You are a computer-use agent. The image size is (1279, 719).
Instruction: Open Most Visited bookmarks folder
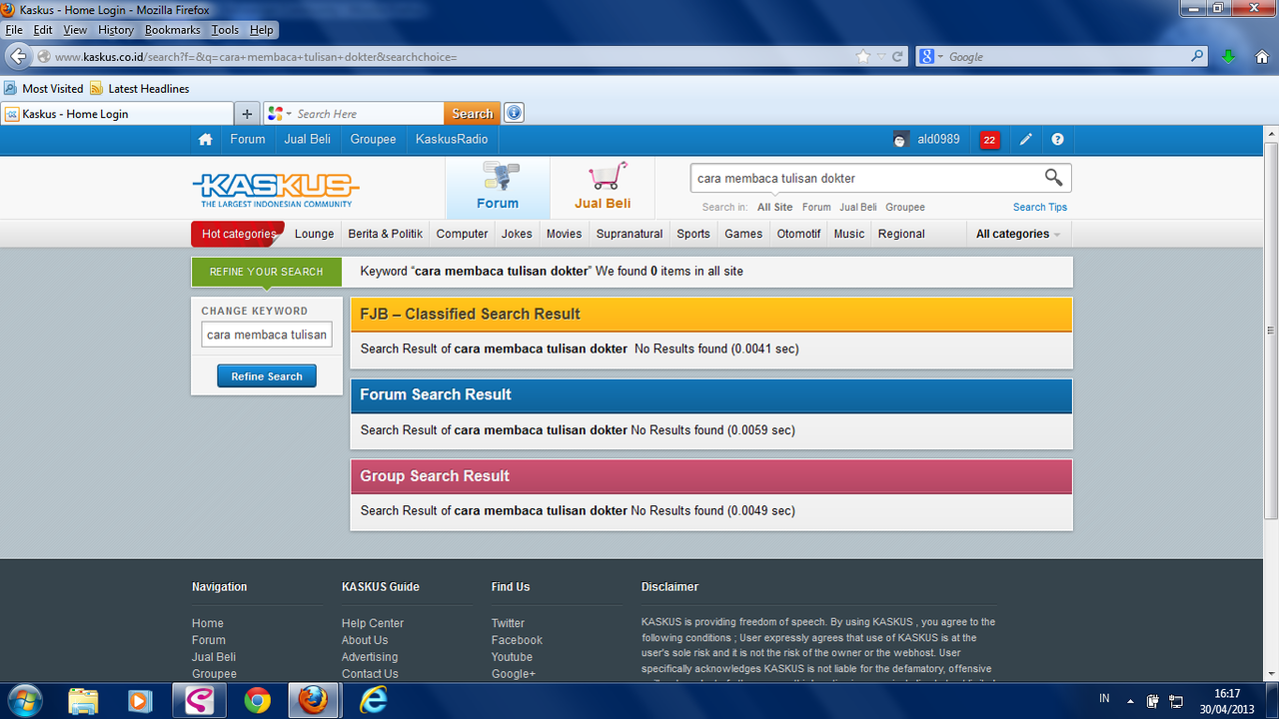[x=44, y=89]
